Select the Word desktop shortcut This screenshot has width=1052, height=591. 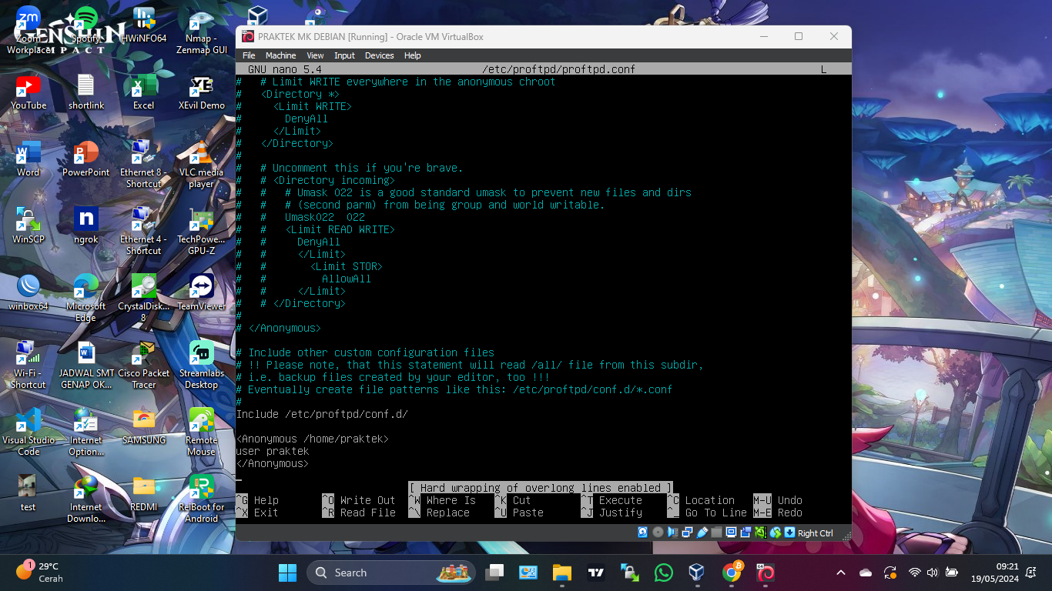tap(28, 159)
